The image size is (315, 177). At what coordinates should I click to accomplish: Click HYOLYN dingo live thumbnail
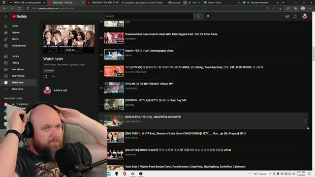point(114,71)
